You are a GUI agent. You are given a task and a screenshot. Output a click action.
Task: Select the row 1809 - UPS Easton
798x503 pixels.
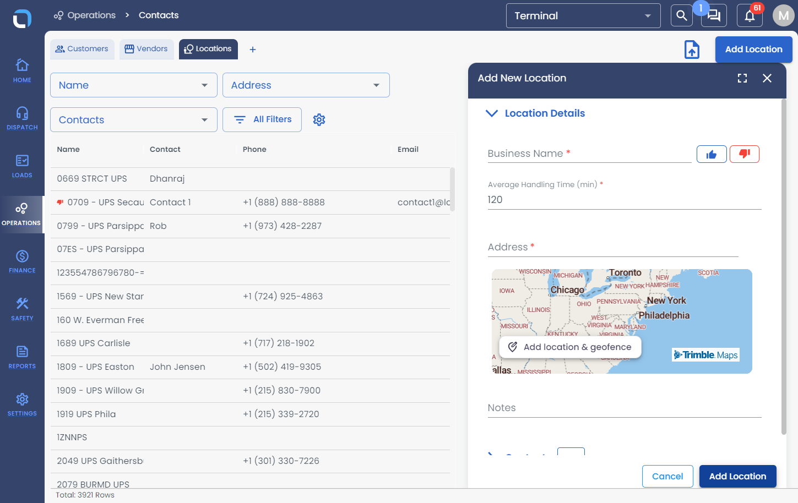[x=250, y=367]
